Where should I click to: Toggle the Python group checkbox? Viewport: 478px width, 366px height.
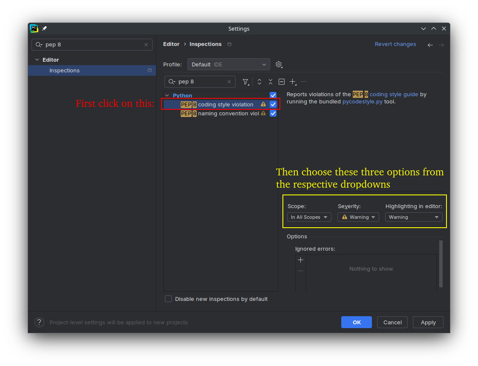(273, 95)
